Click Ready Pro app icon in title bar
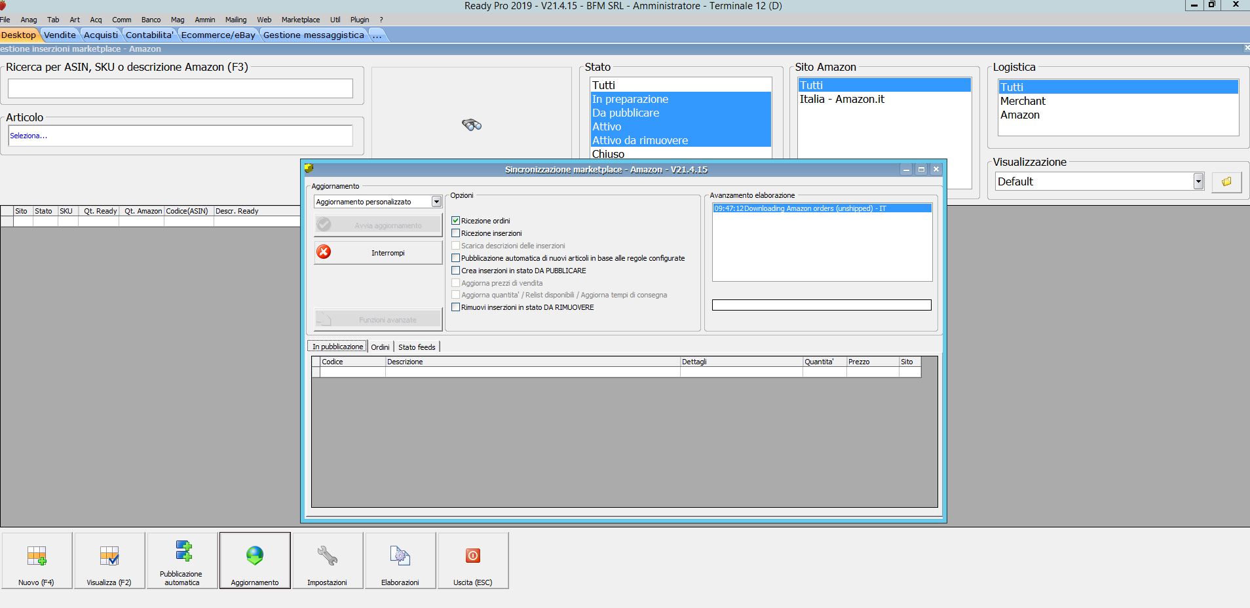Viewport: 1250px width, 608px height. tap(3, 5)
